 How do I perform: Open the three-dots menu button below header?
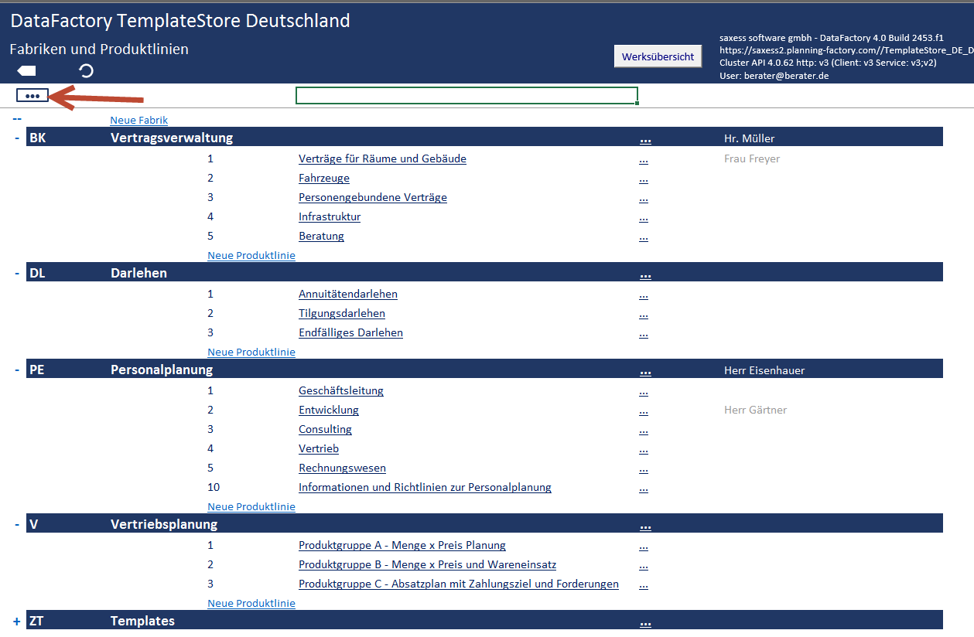32,96
